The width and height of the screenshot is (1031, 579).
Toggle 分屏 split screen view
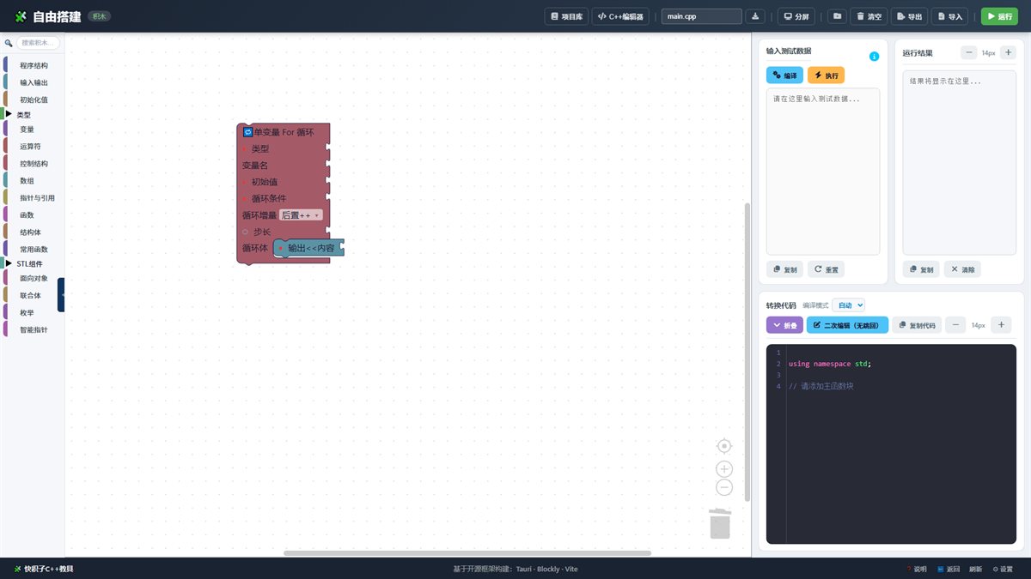pyautogui.click(x=795, y=16)
